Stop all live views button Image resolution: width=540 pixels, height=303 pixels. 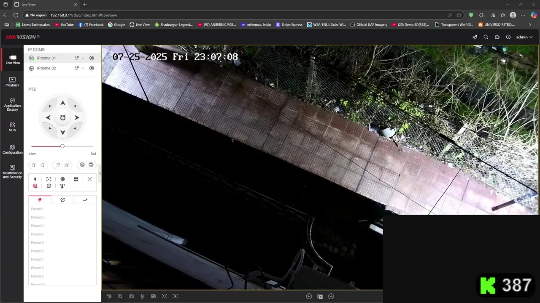(320, 296)
